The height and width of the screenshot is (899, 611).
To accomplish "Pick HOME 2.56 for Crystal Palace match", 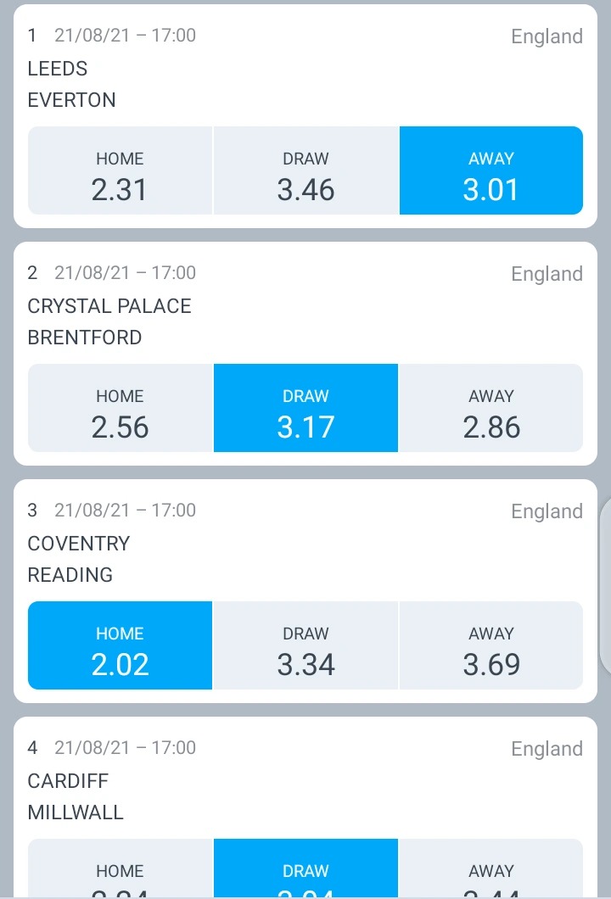I will pos(120,408).
